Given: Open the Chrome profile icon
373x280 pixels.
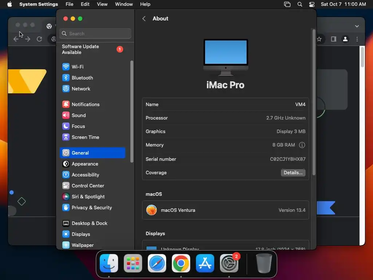Looking at the screenshot, I should pyautogui.click(x=345, y=39).
